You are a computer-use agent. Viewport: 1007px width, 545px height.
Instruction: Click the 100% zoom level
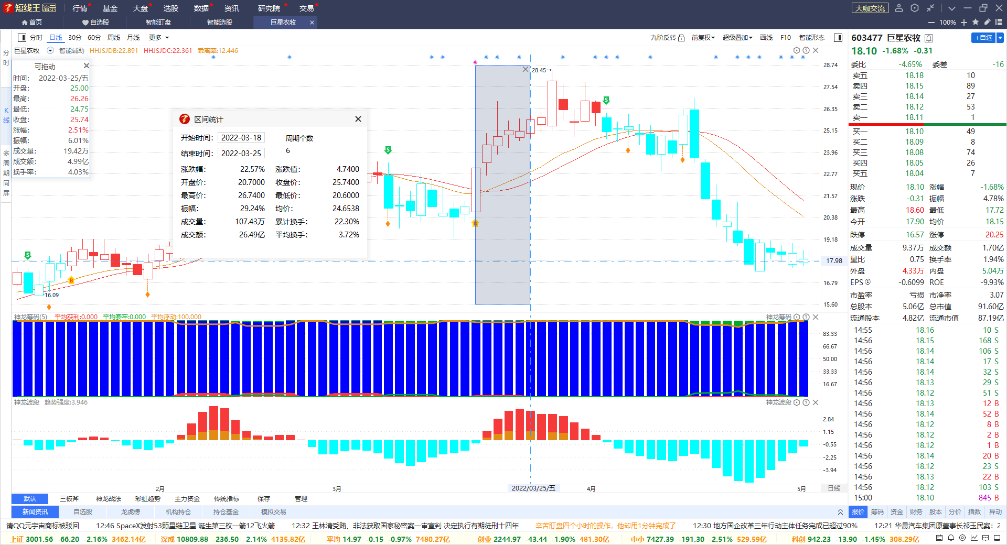click(948, 23)
